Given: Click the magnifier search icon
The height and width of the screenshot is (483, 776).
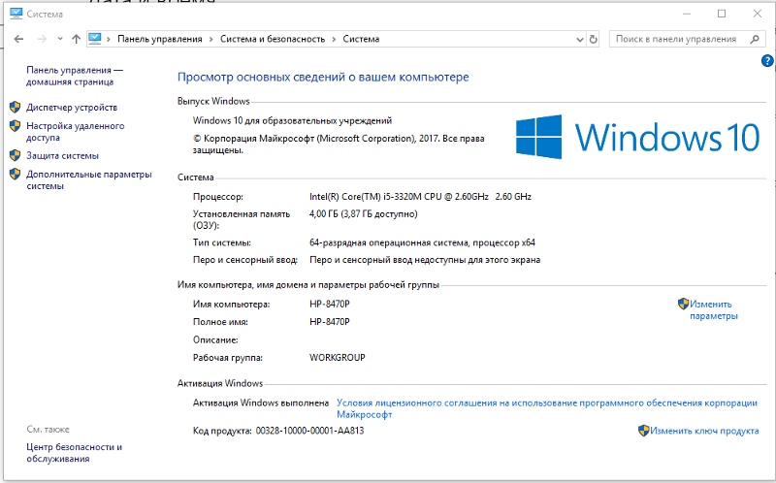Looking at the screenshot, I should 755,39.
